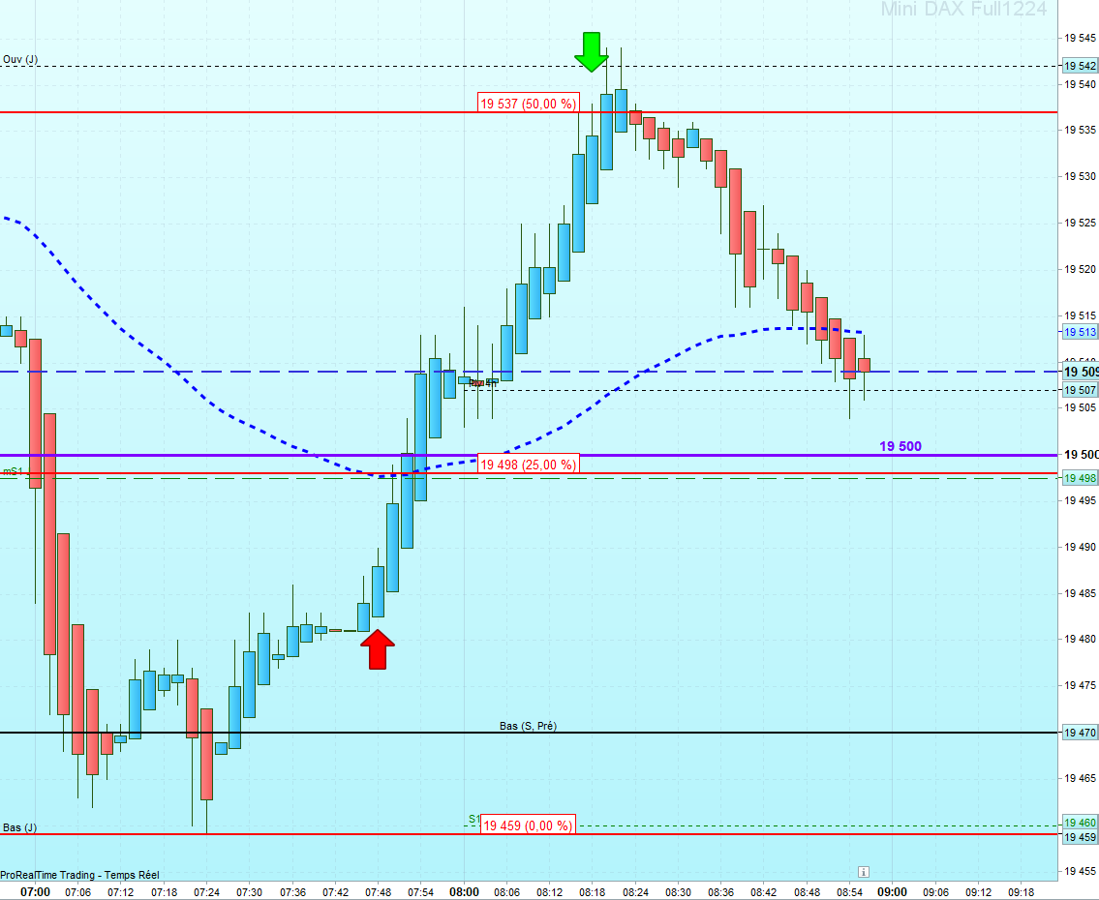Viewport: 1099px width, 900px height.
Task: Click the 19 535 price scale value
Action: pyautogui.click(x=1080, y=131)
